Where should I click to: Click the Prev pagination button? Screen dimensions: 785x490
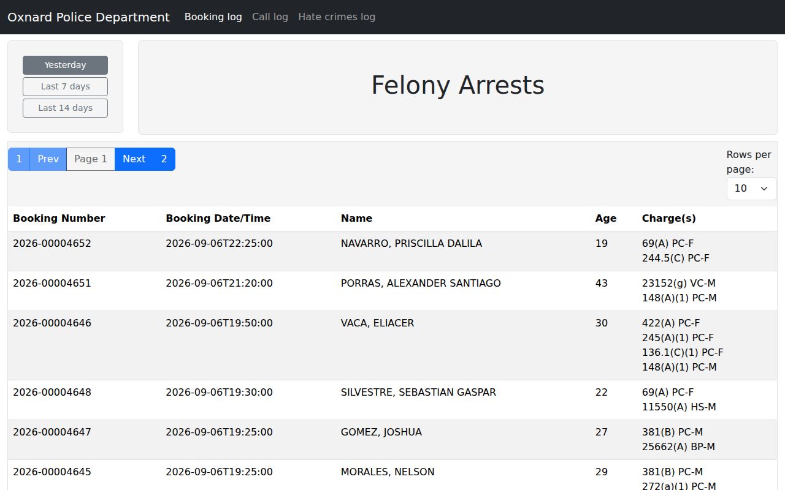[48, 159]
